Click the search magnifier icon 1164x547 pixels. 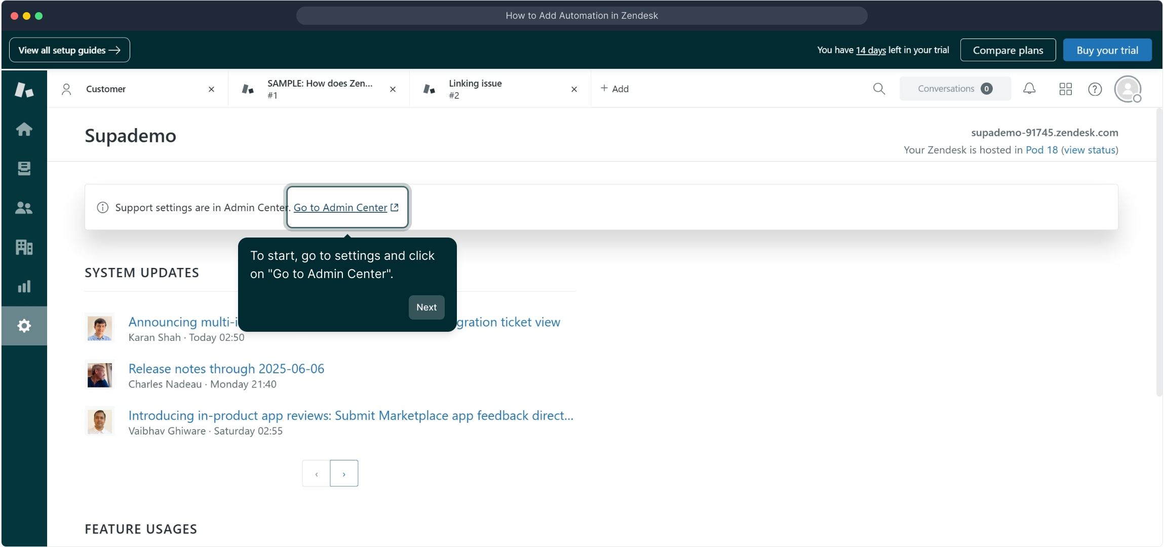(x=879, y=89)
